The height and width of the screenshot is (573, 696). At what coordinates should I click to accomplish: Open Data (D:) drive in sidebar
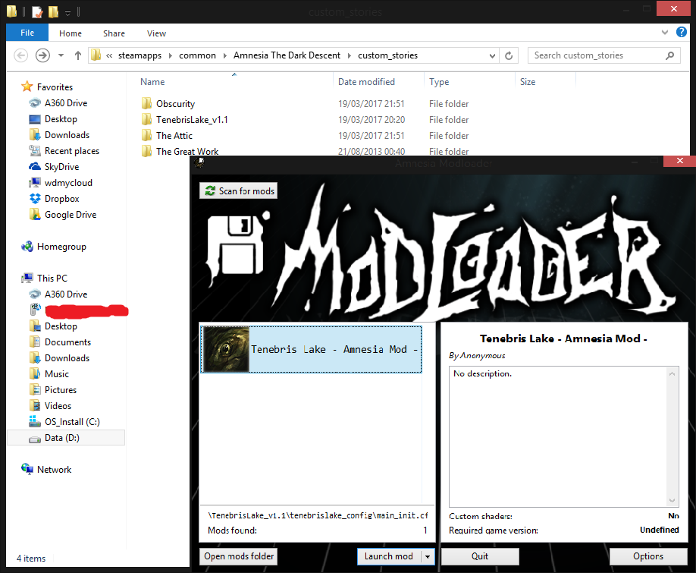62,438
